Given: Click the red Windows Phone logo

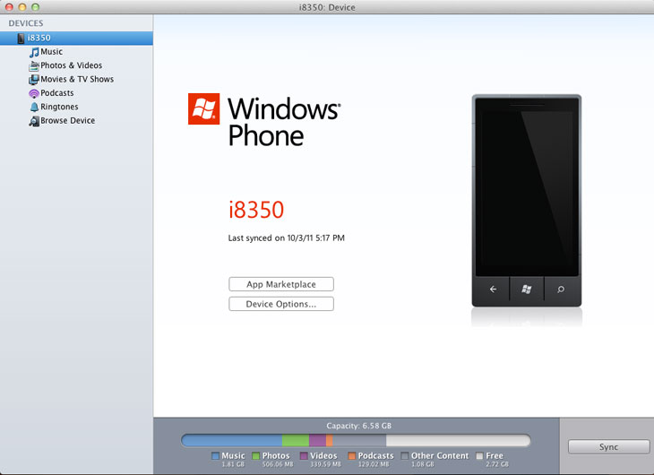Looking at the screenshot, I should 203,109.
